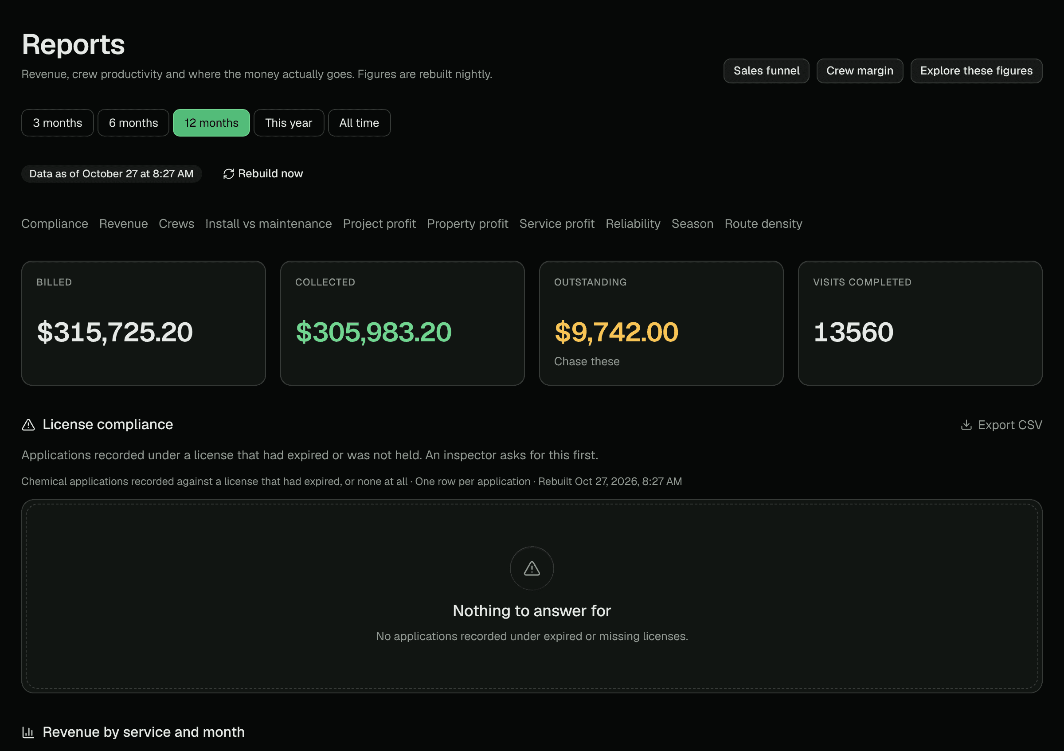Go to Project profit section
1064x751 pixels.
[x=379, y=224]
